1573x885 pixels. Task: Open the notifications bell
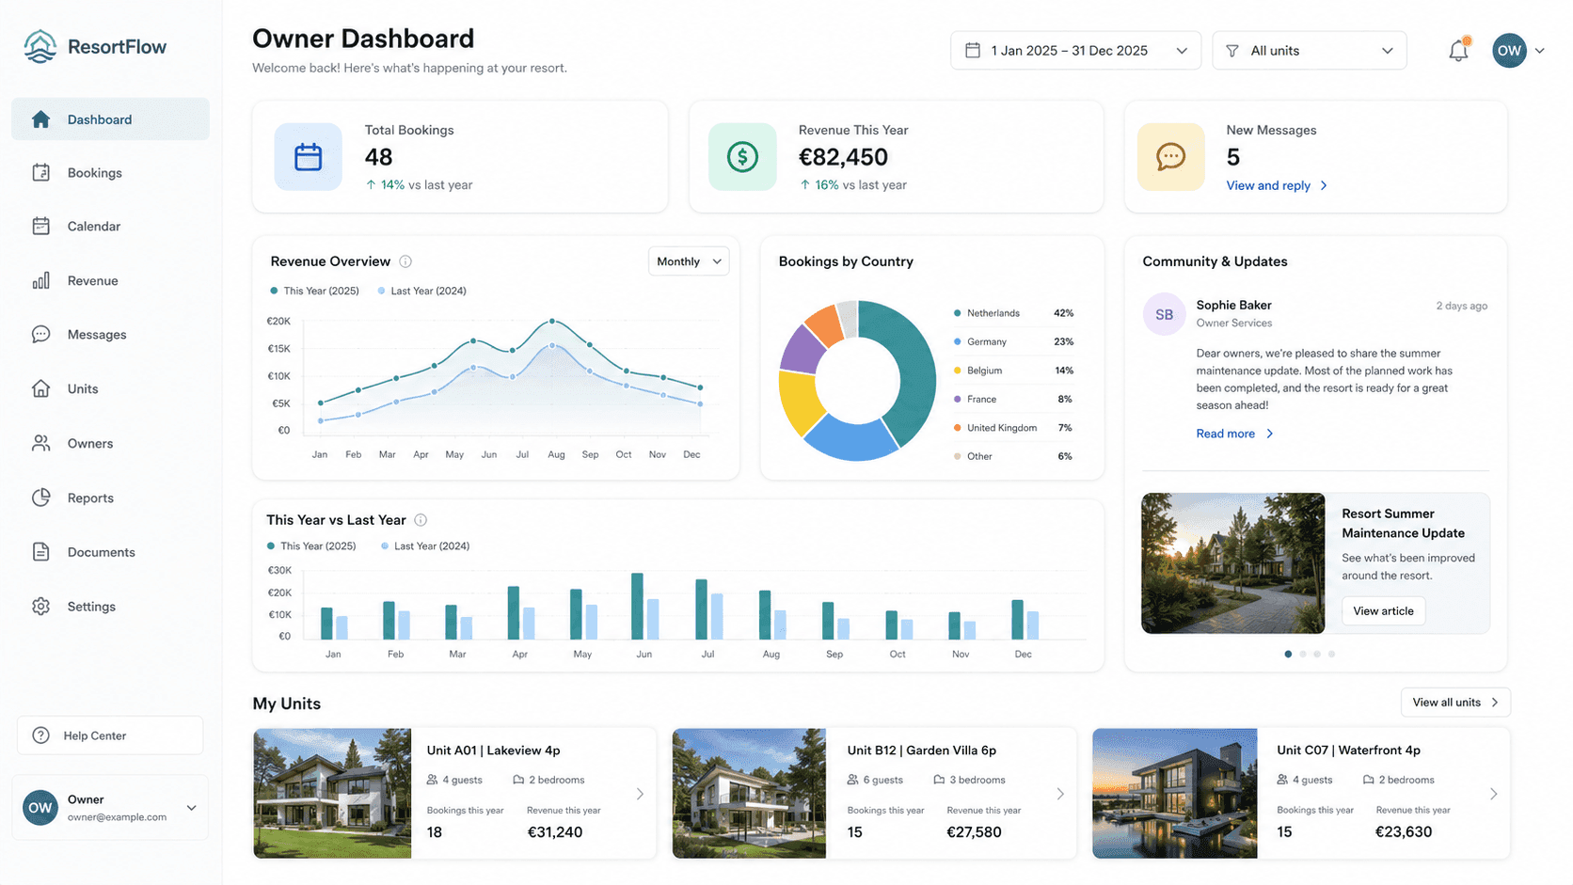pyautogui.click(x=1458, y=51)
